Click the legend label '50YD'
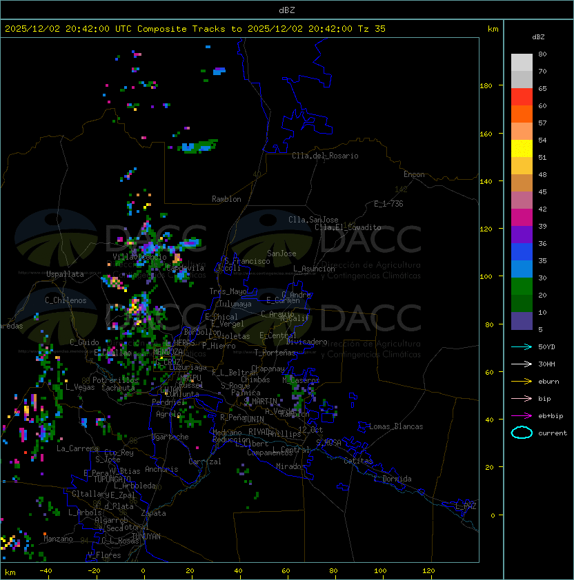 click(546, 347)
